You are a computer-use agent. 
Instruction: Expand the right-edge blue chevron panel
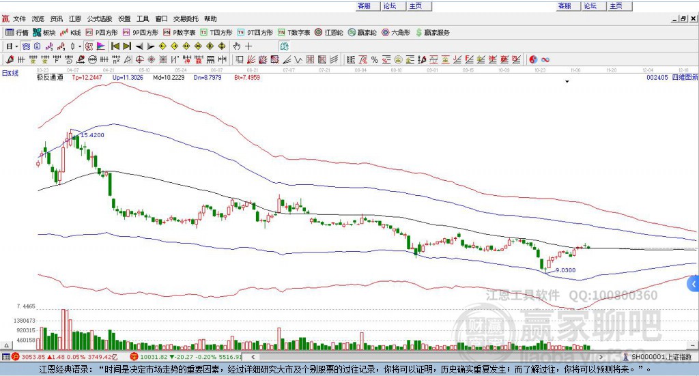click(694, 284)
